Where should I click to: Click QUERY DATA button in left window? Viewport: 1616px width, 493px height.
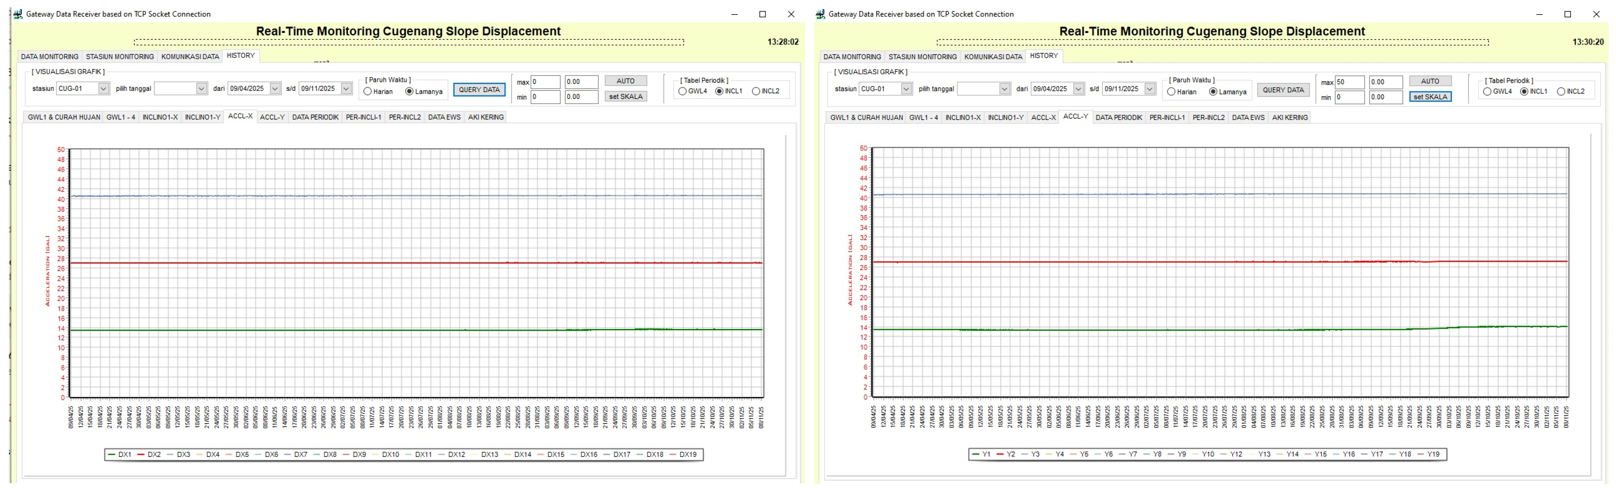(479, 90)
